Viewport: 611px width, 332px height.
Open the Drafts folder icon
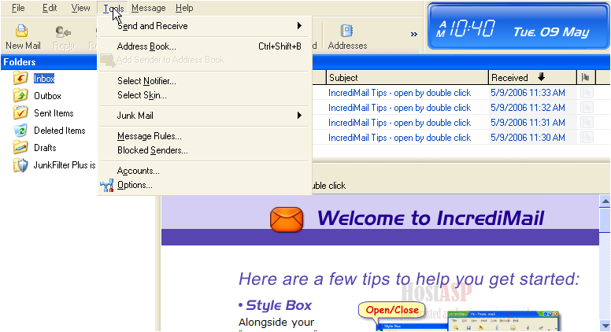[20, 148]
